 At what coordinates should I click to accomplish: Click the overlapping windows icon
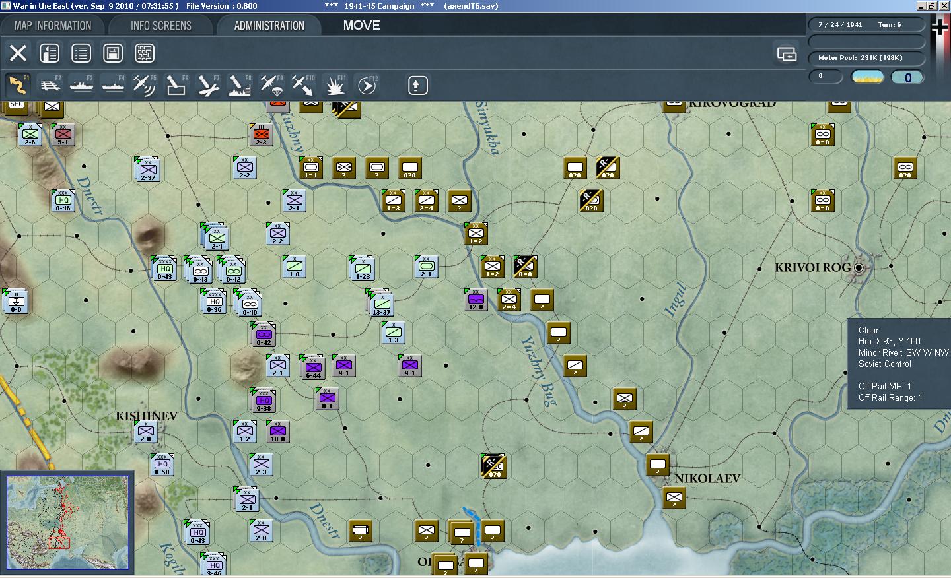pos(787,53)
